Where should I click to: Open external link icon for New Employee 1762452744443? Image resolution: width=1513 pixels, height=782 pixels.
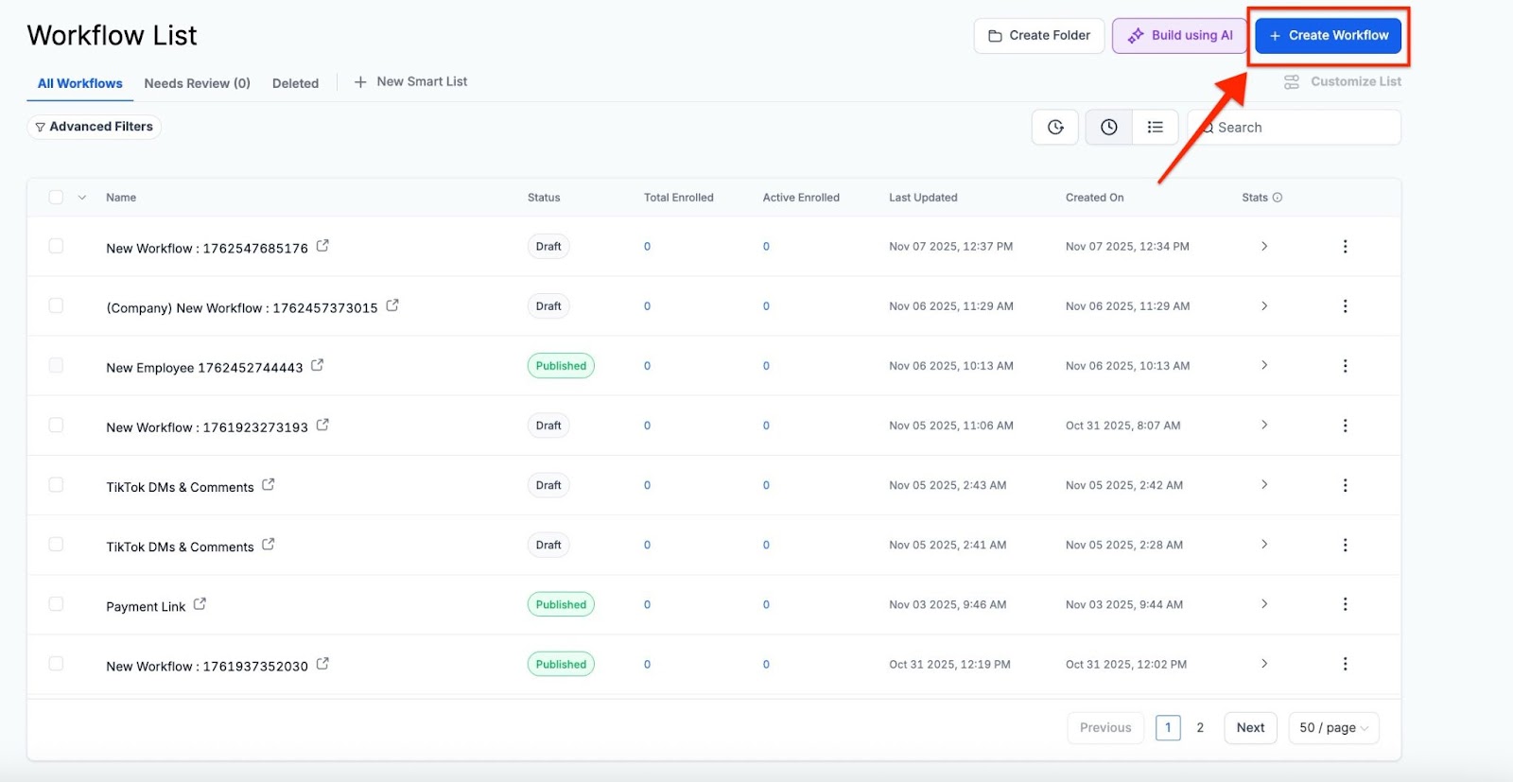click(x=318, y=365)
